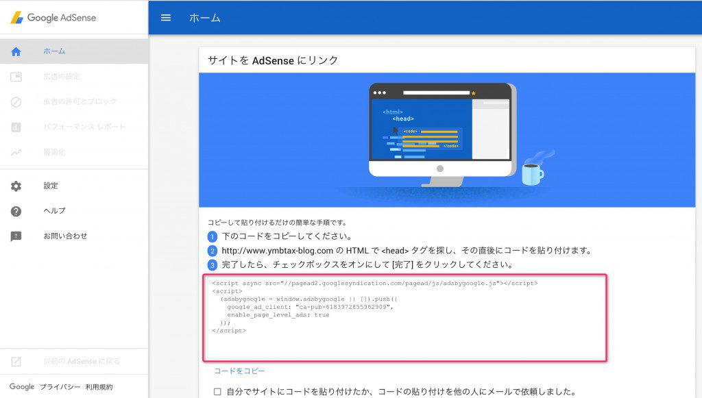Click the step three 完了 instruction text
Image resolution: width=702 pixels, height=398 pixels.
(x=367, y=264)
